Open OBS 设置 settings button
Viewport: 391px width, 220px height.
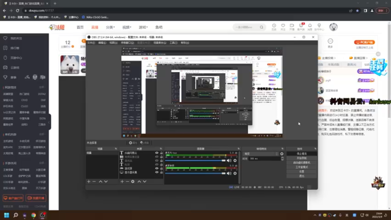(302, 172)
